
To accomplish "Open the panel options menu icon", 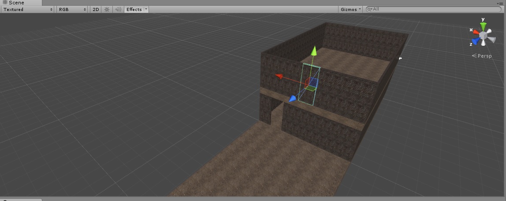I will click(x=501, y=3).
